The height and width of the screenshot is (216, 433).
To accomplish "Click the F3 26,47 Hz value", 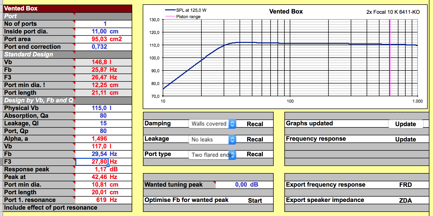I will coord(104,77).
